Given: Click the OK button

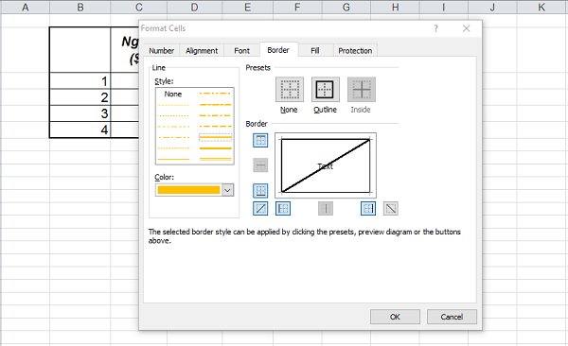Looking at the screenshot, I should [x=395, y=317].
